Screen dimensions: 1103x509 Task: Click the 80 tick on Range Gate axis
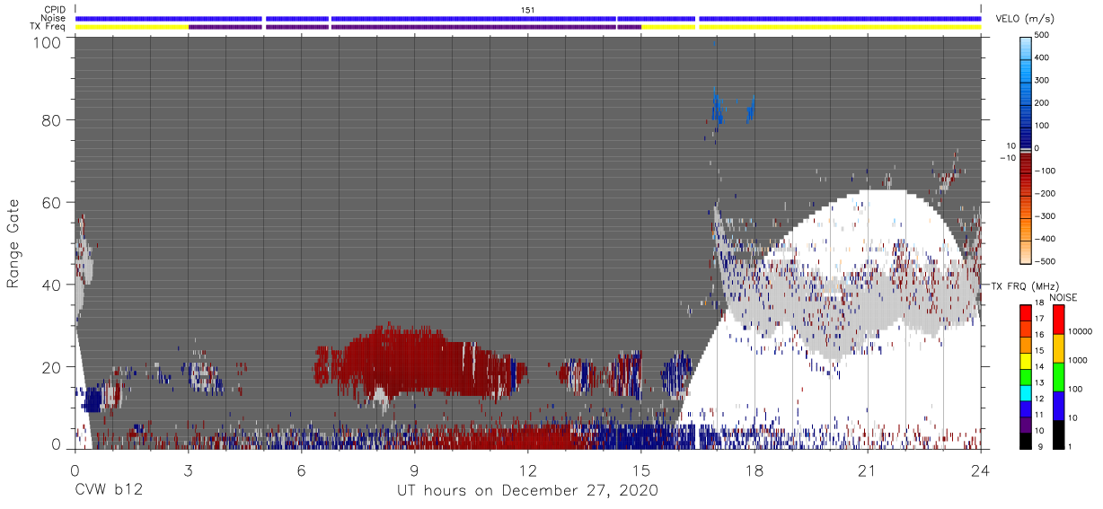click(x=50, y=119)
